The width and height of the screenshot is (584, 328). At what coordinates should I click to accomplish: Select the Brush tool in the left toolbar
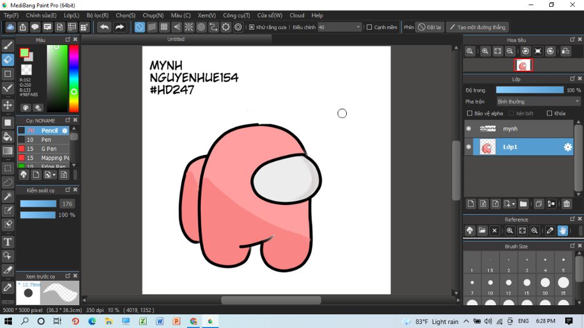pyautogui.click(x=8, y=46)
